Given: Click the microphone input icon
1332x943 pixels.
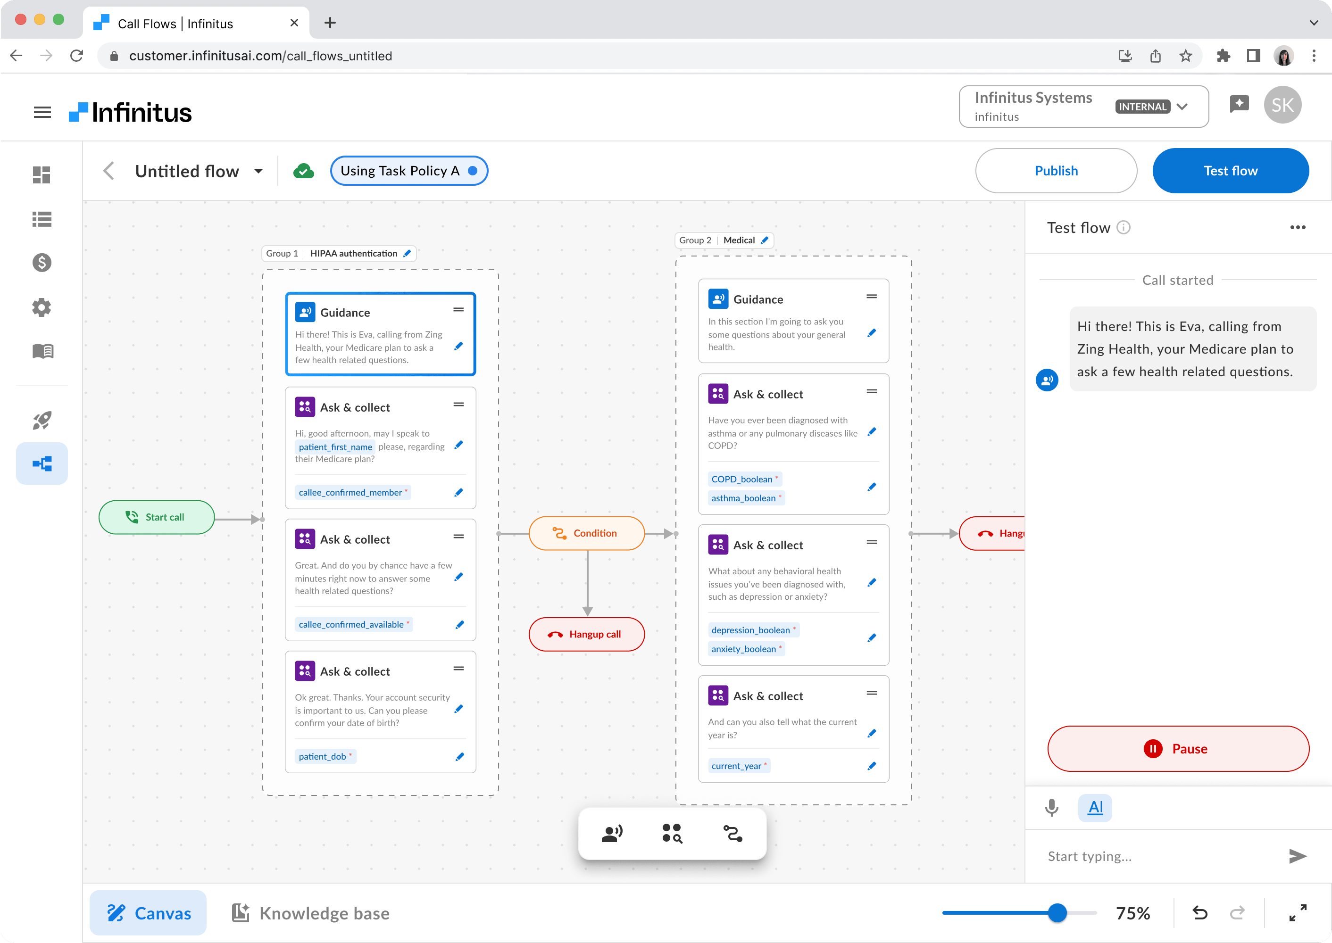Looking at the screenshot, I should point(1051,808).
